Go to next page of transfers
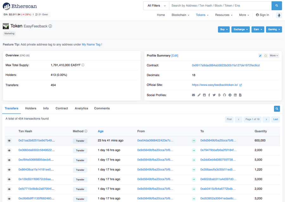 (x=266, y=119)
